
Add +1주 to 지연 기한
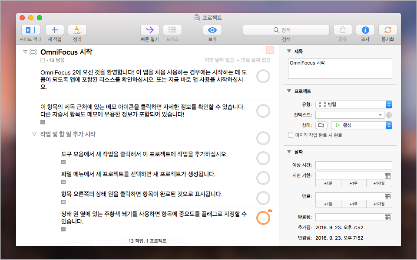(354, 183)
